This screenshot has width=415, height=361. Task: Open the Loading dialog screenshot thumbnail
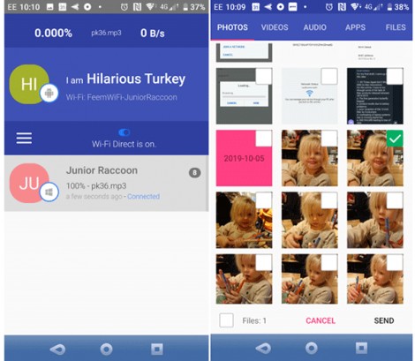(244, 96)
